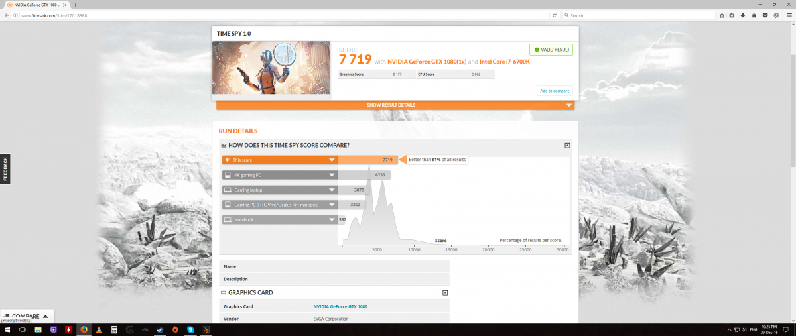This screenshot has width=796, height=336.
Task: Open the bookmarks library icon
Action: (x=732, y=15)
